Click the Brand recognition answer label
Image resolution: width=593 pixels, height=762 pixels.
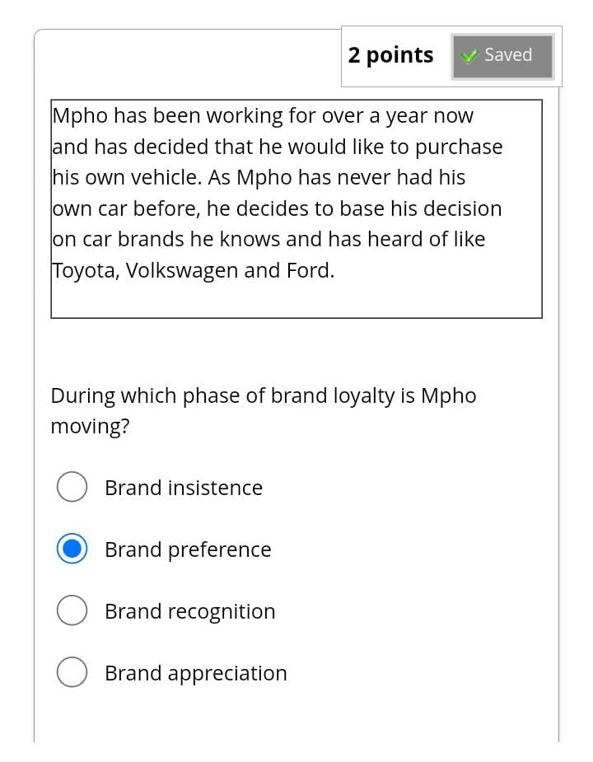[x=189, y=611]
